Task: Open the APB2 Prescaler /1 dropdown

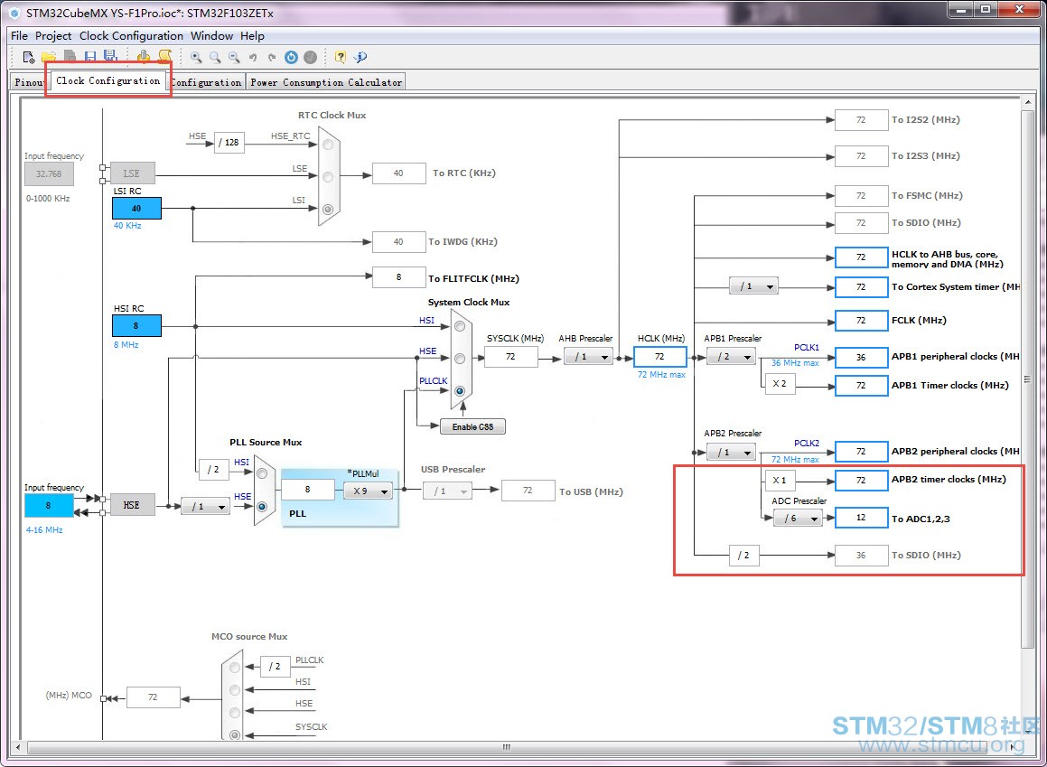Action: click(x=731, y=453)
